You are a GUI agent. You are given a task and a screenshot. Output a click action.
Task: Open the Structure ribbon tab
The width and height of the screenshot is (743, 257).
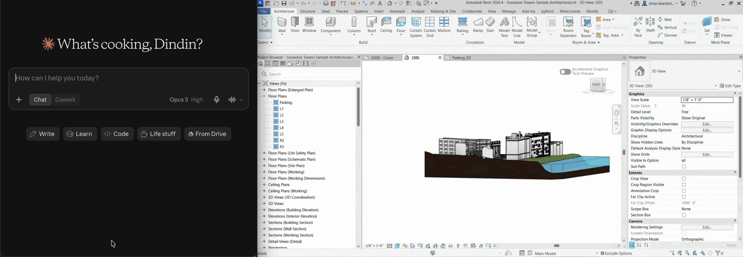308,11
